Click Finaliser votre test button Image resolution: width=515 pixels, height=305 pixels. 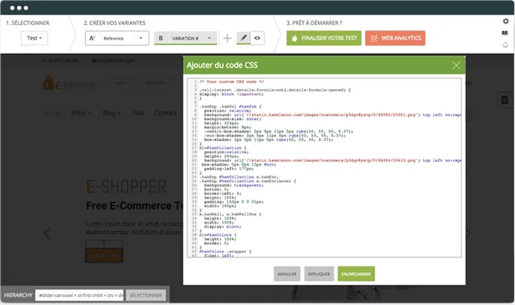click(324, 38)
